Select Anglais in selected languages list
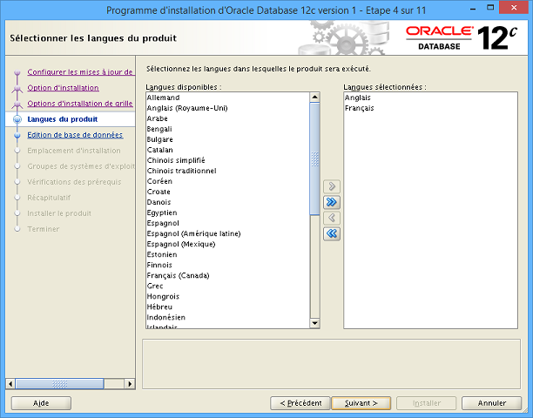Screen dimensions: 533x418 tap(431, 98)
